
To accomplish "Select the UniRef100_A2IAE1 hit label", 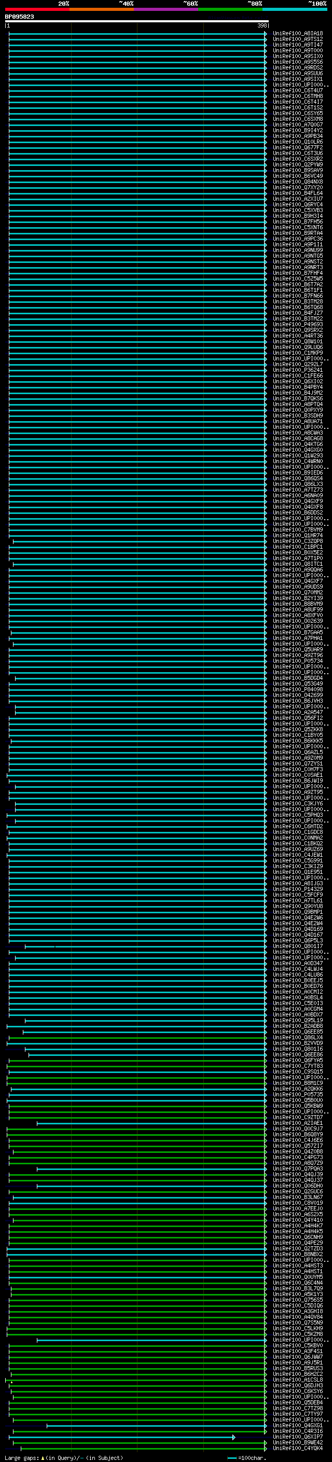I will coord(298,1123).
